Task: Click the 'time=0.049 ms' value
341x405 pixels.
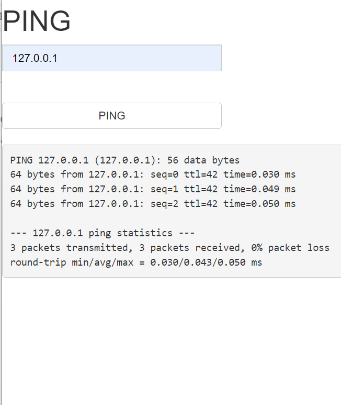Action: click(259, 189)
